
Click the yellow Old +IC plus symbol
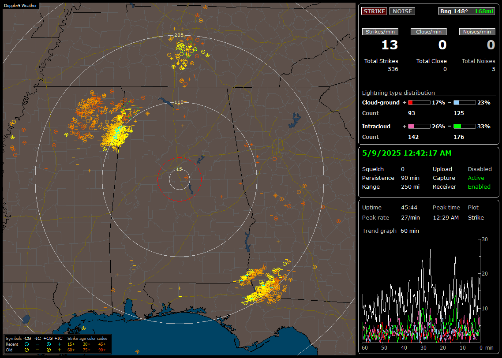pyautogui.click(x=60, y=350)
